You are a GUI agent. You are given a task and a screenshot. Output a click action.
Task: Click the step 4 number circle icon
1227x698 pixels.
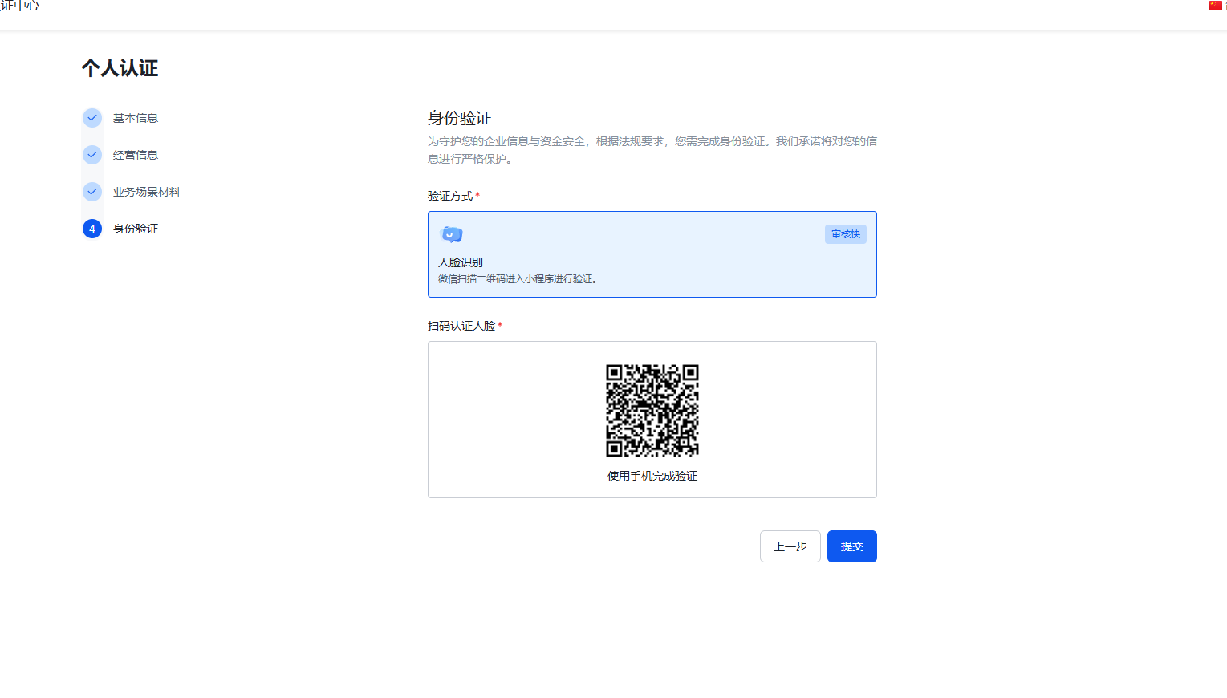(92, 229)
